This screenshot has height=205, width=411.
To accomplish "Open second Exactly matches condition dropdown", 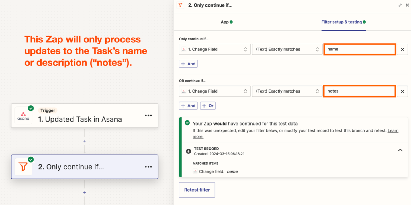I will click(x=287, y=91).
